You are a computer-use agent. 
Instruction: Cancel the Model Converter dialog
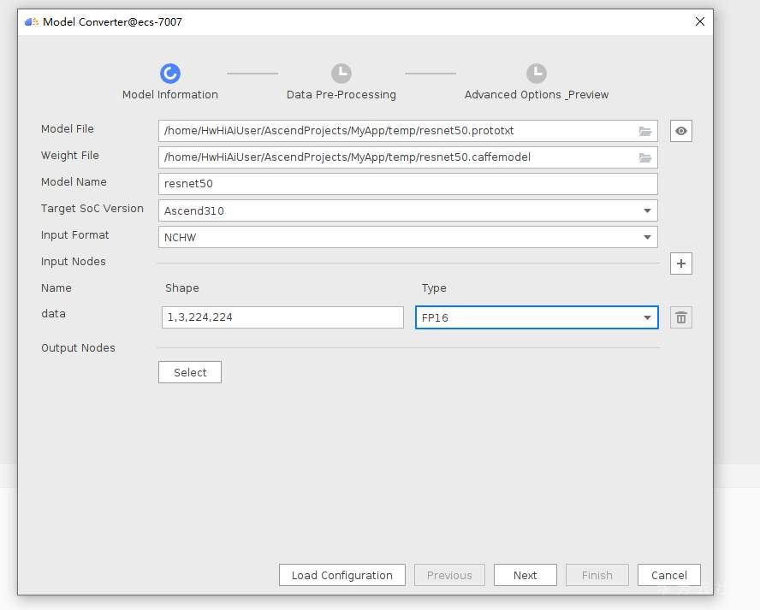pyautogui.click(x=668, y=575)
